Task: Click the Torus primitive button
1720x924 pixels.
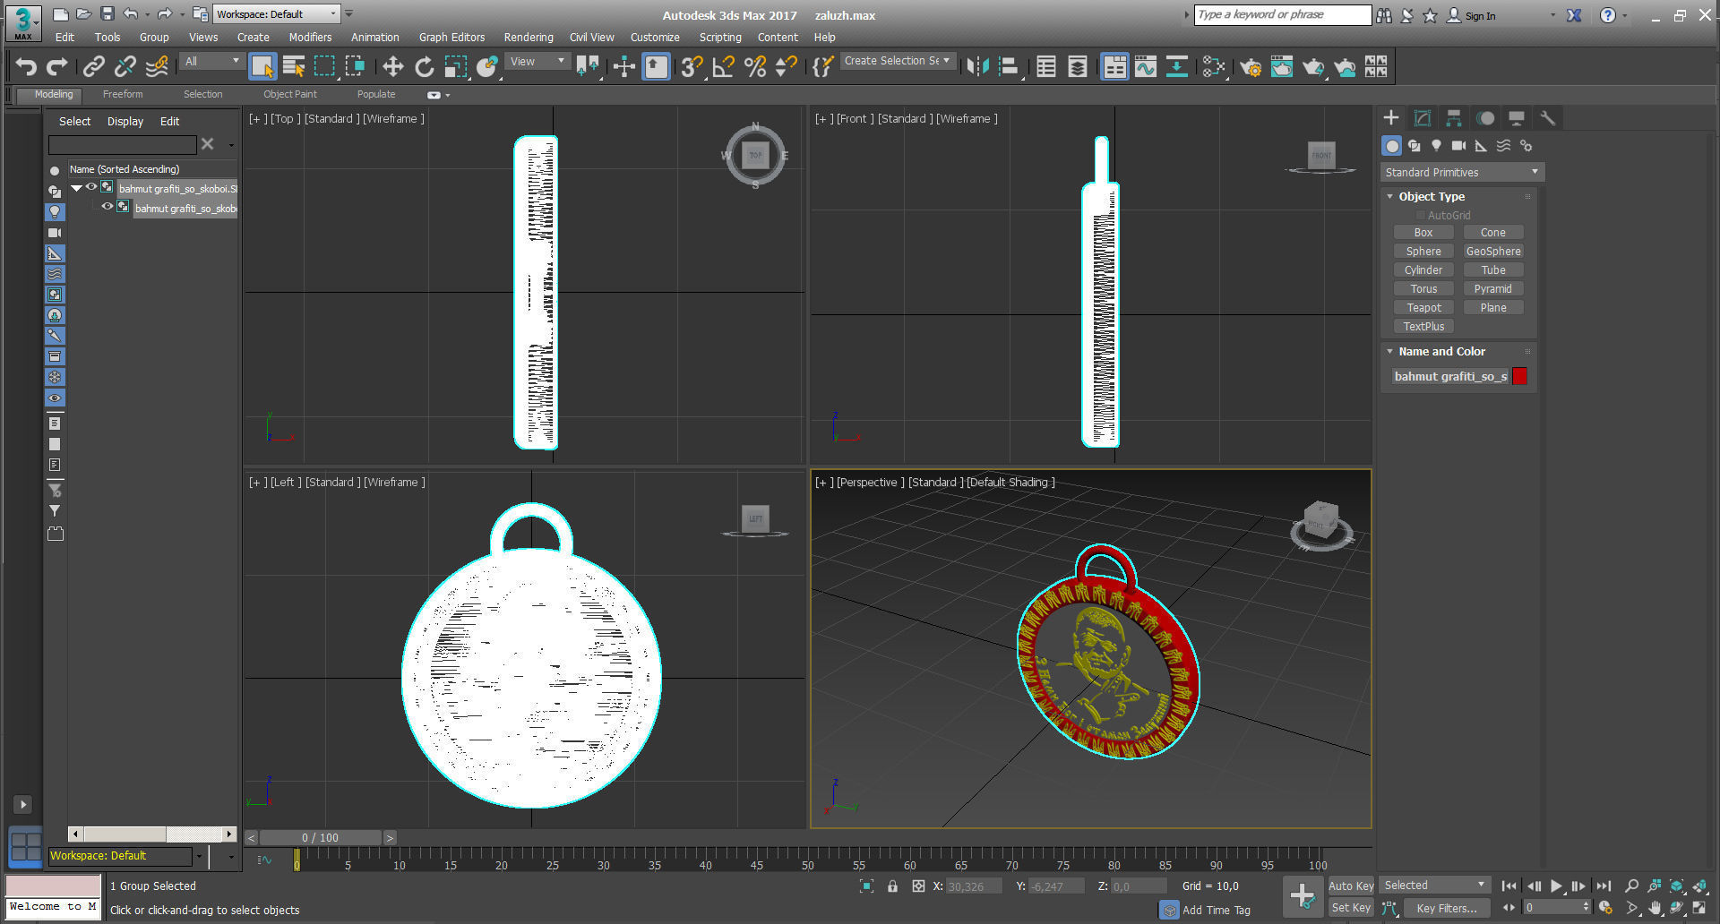Action: point(1423,288)
